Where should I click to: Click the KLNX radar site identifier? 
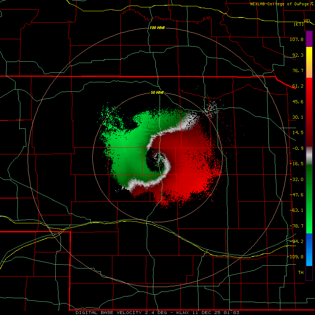pyautogui.click(x=183, y=313)
